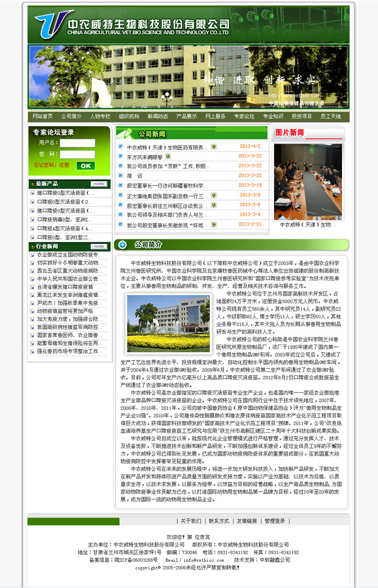Viewport: 378px width, 588px height.
Task: Click arrow icon beside 动物疫情监管将更加严格
Action: click(x=33, y=311)
